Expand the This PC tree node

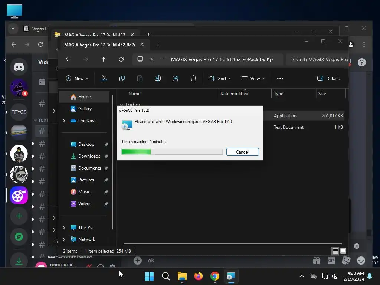(x=64, y=227)
